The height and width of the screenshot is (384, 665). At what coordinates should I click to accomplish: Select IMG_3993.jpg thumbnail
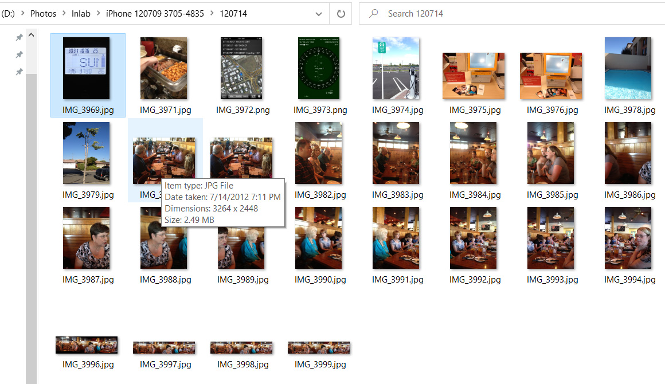[551, 238]
